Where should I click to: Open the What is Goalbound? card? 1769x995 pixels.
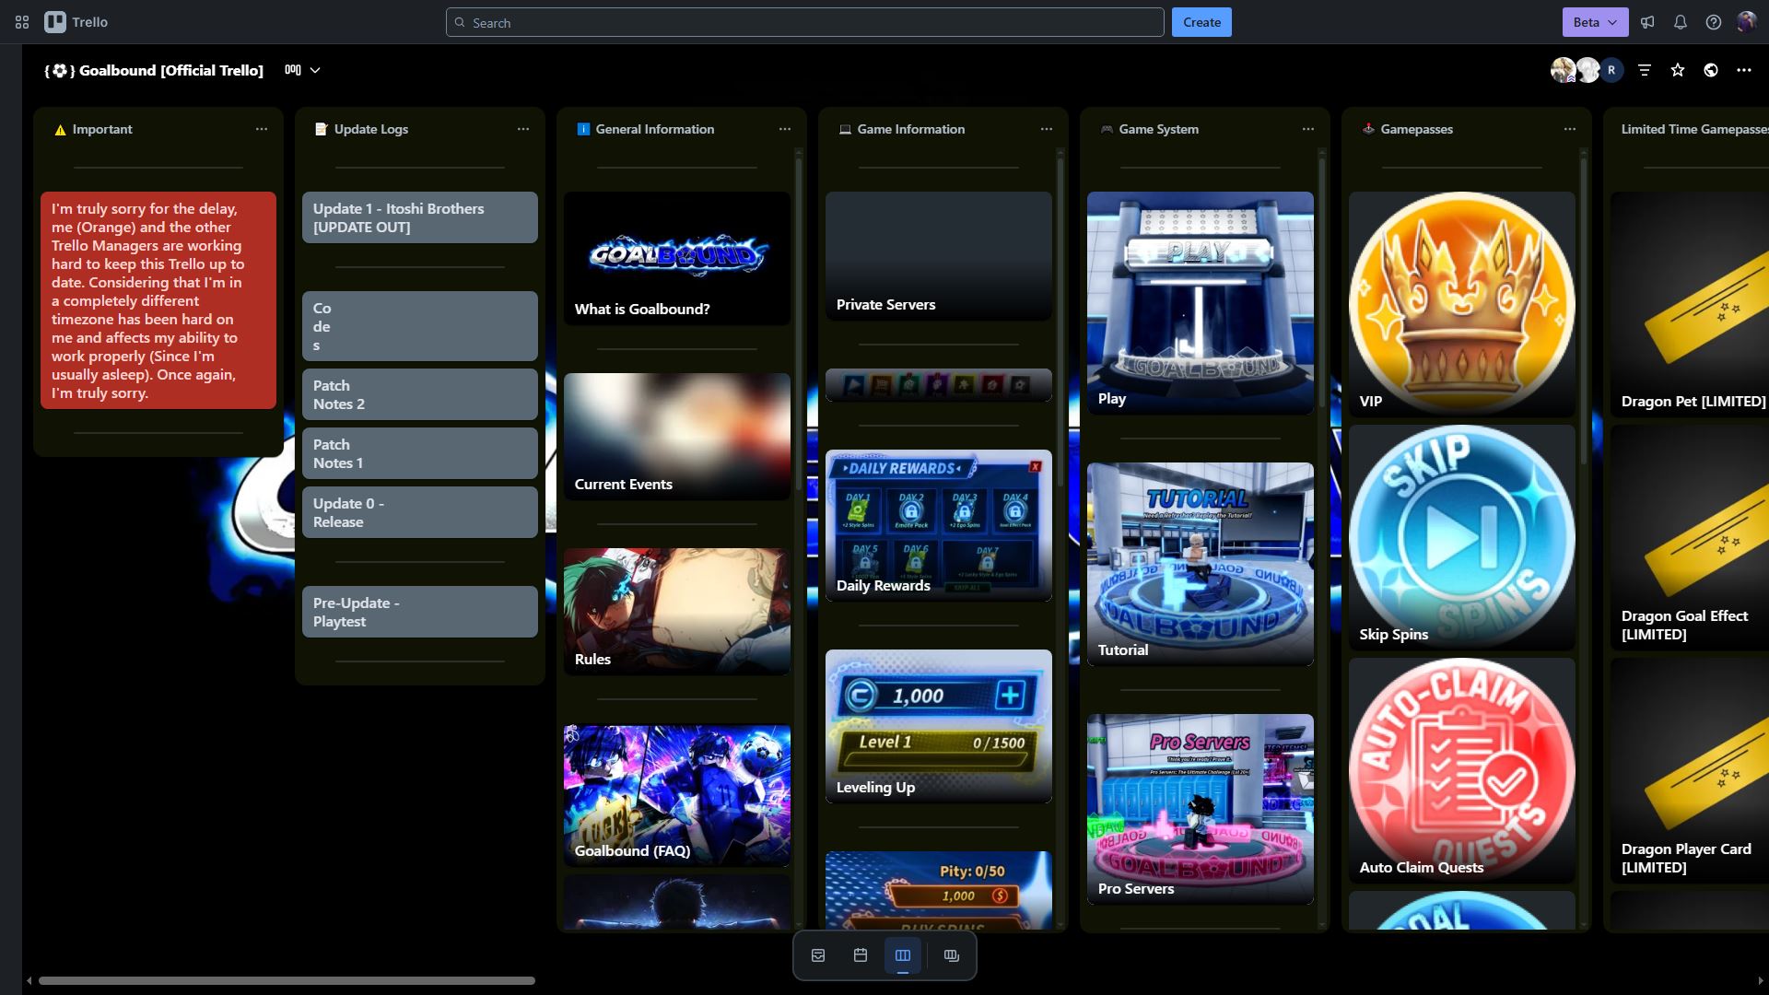coord(677,258)
